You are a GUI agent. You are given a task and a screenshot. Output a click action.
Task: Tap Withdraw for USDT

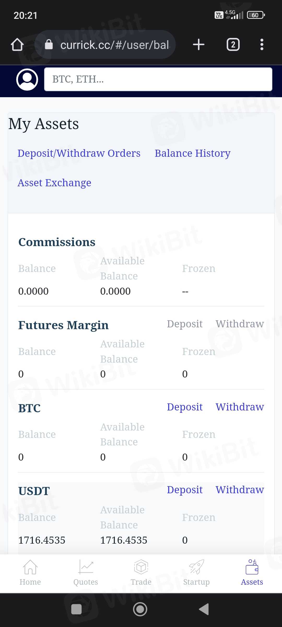[x=240, y=490]
